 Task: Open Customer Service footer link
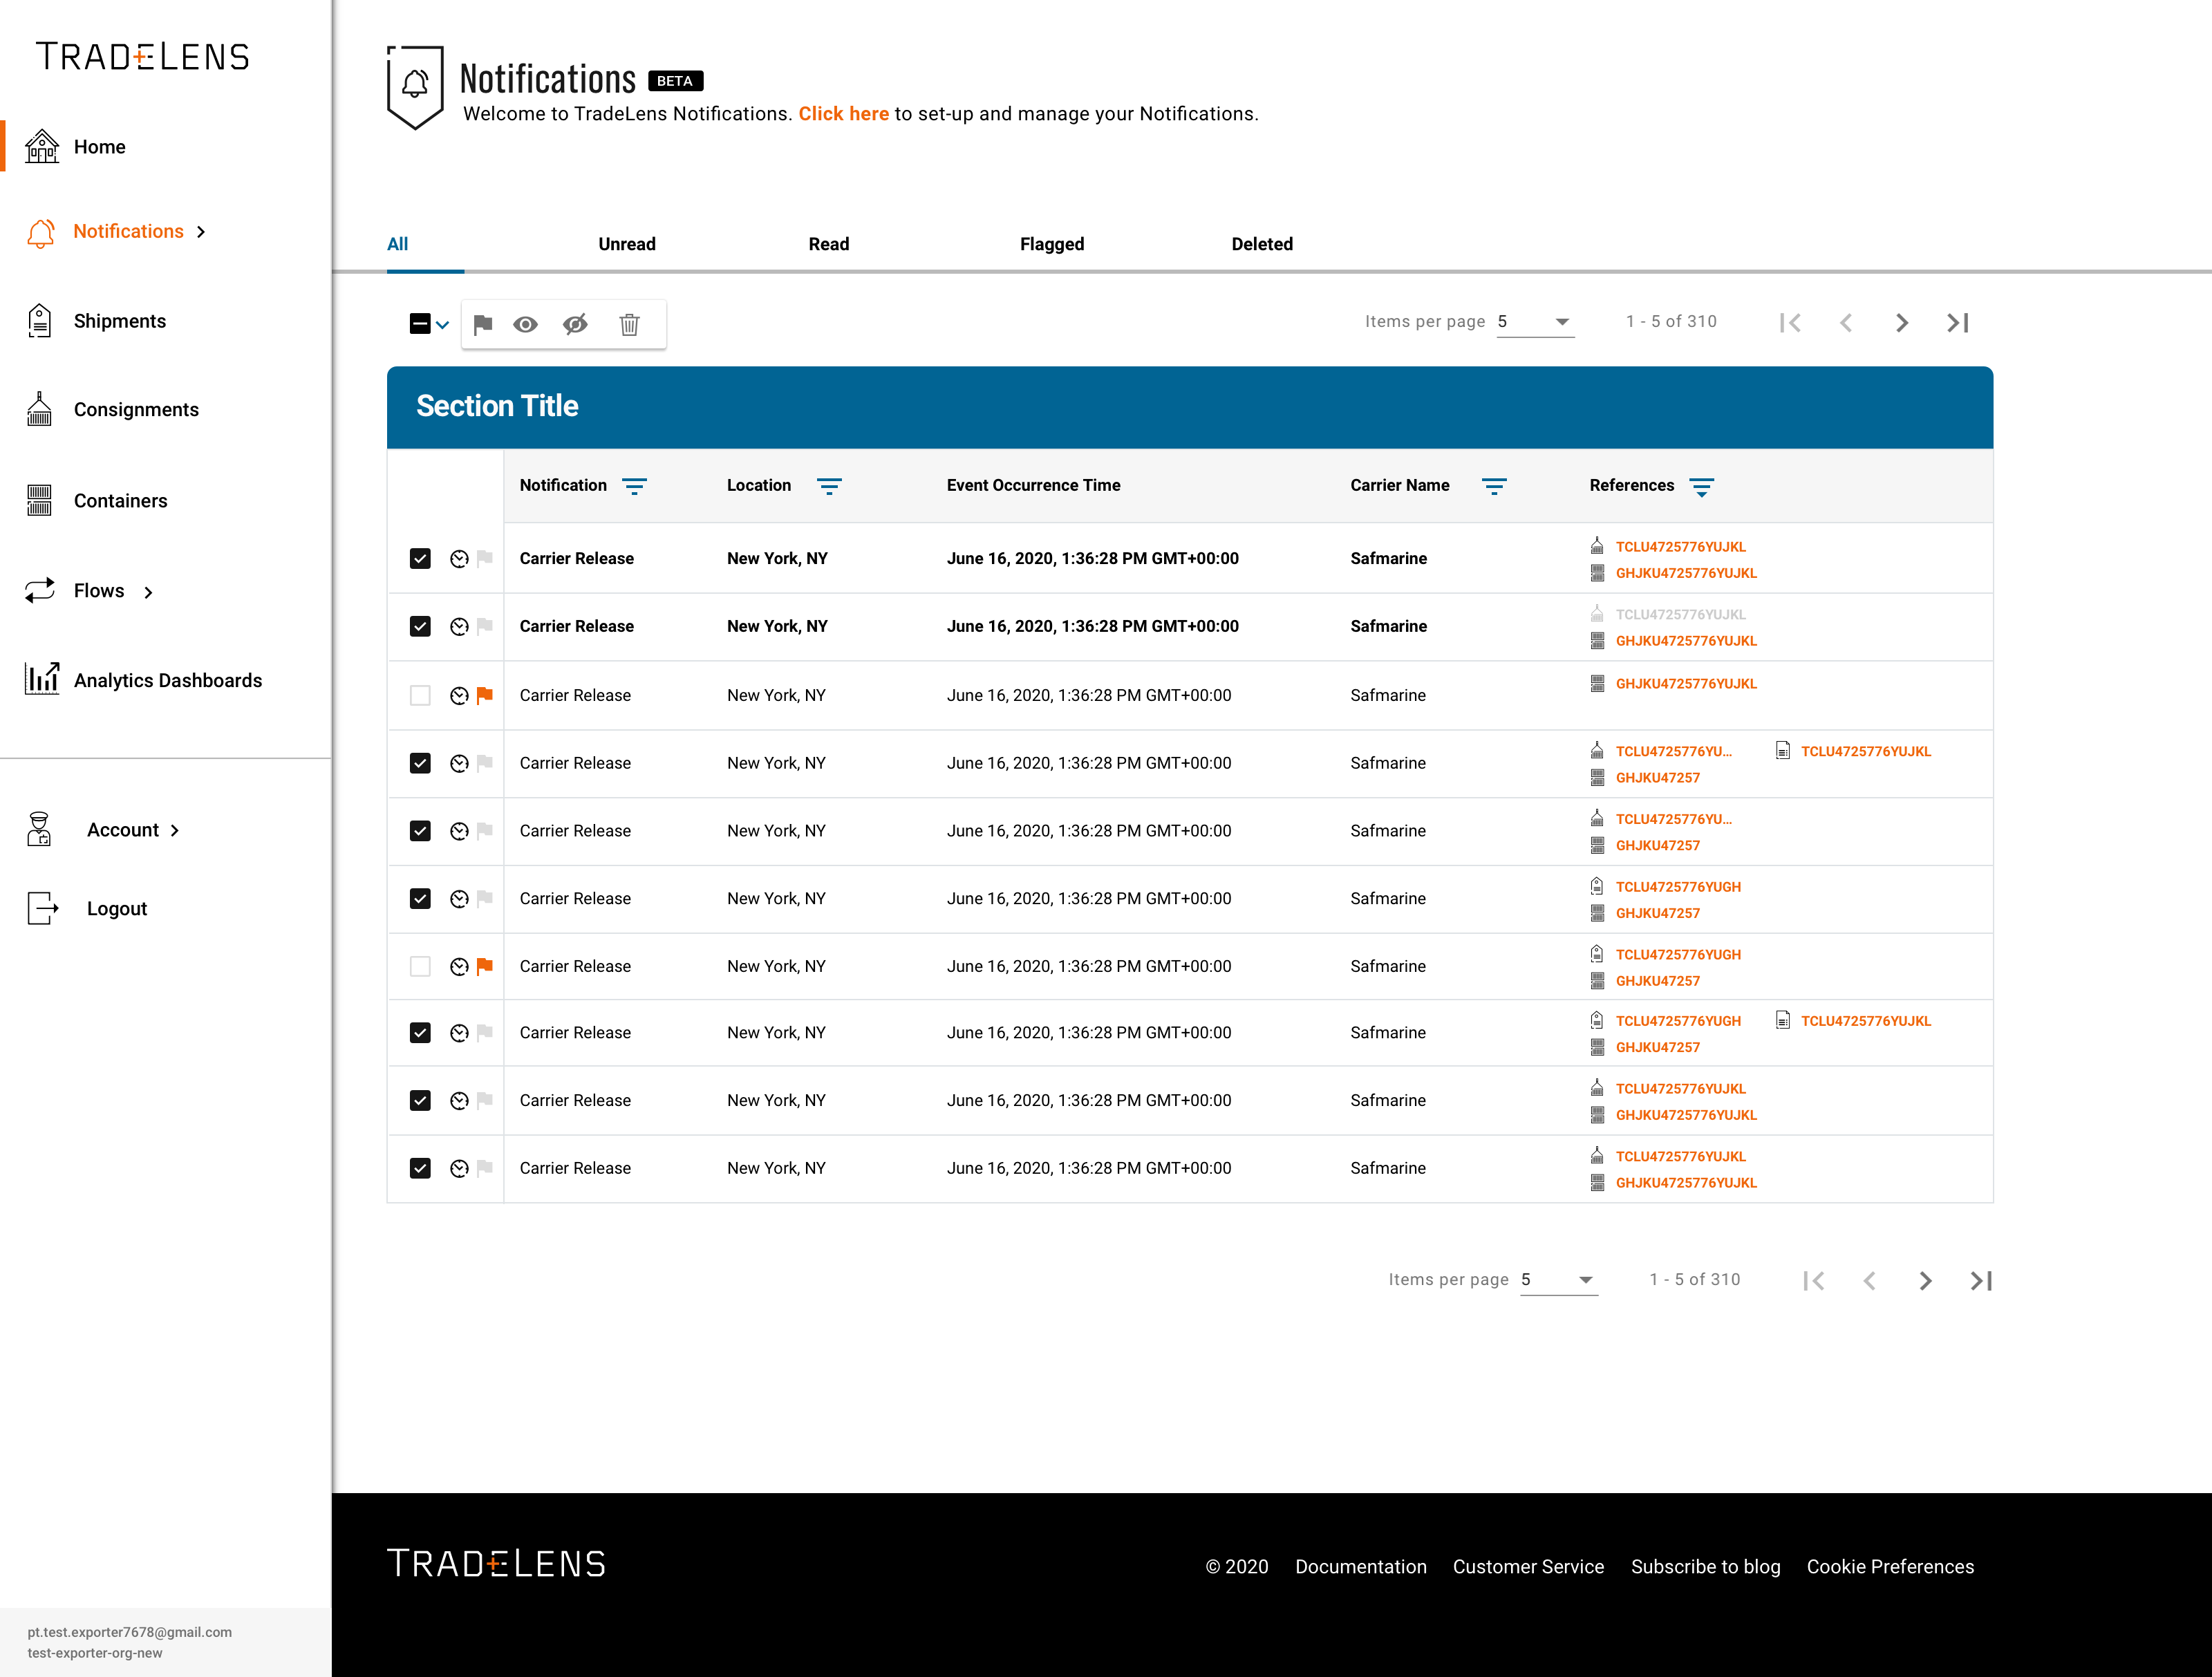[1528, 1566]
